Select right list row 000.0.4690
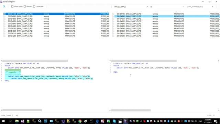 (166, 16)
